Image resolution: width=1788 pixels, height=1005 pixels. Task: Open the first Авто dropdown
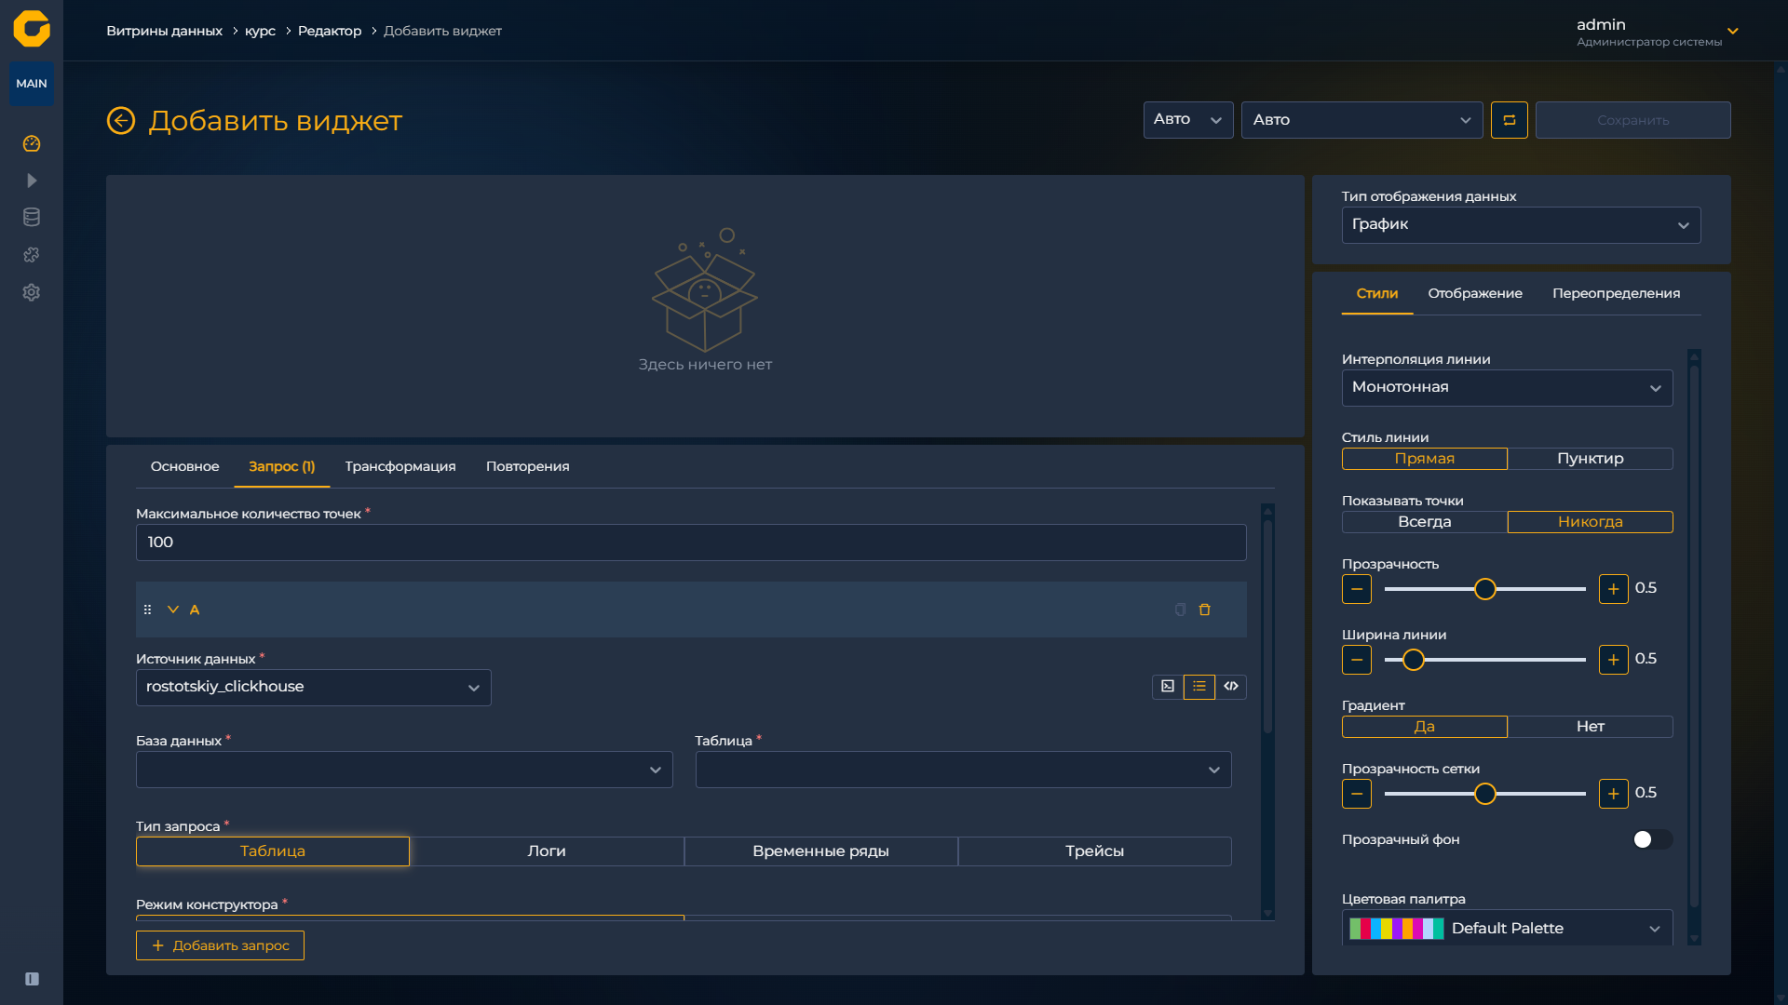[x=1188, y=120]
